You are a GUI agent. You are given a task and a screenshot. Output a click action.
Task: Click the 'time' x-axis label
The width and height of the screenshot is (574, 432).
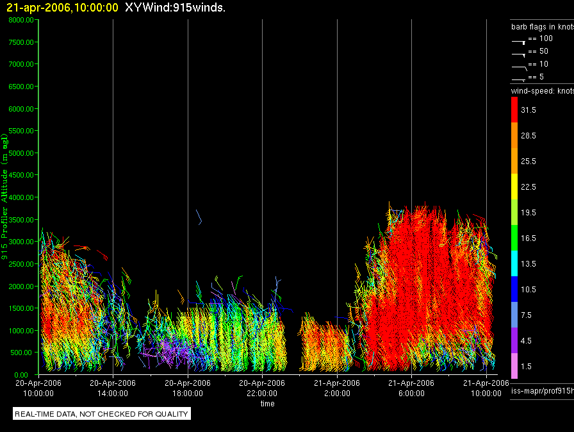[x=268, y=403]
